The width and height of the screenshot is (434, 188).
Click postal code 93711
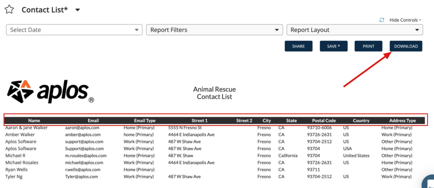[313, 169]
